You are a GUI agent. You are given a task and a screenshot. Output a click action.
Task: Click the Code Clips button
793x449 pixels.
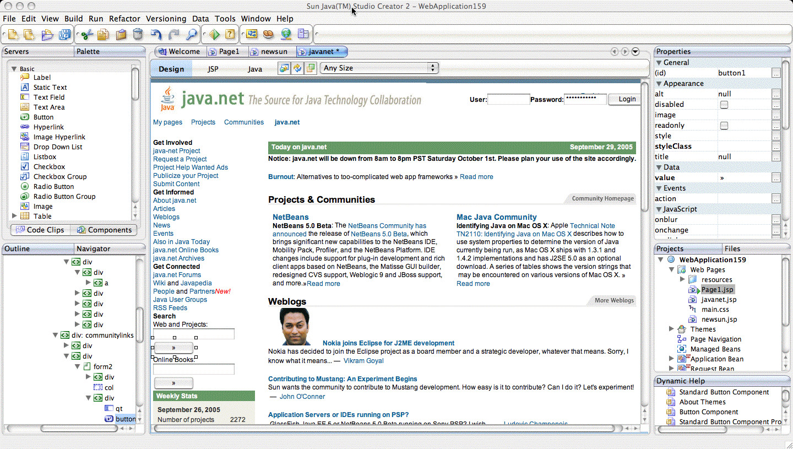[x=40, y=230]
